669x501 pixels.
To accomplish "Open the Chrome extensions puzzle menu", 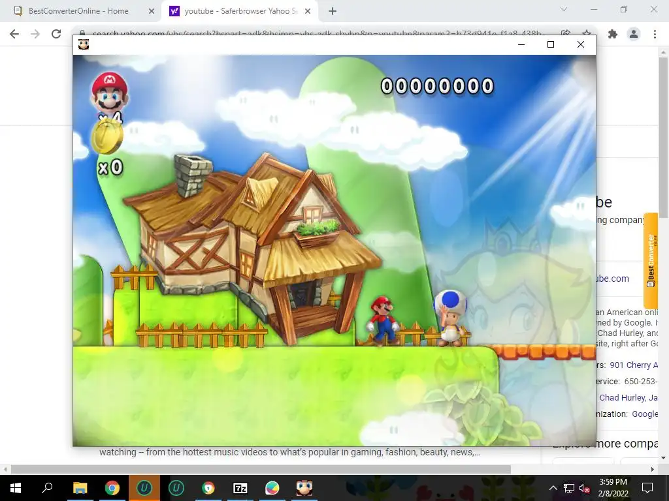I will [613, 34].
